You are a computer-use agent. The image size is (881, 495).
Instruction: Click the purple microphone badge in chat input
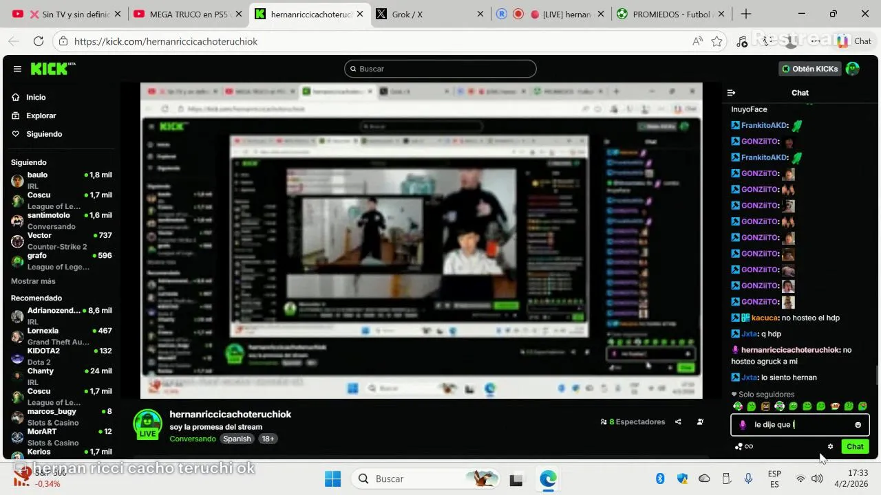tap(743, 425)
